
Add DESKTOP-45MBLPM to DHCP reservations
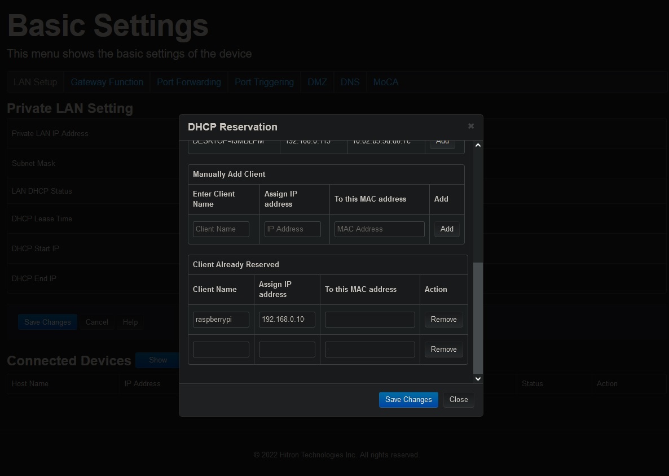[x=442, y=141]
